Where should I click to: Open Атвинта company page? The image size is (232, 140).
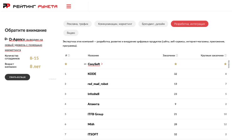(x=93, y=104)
